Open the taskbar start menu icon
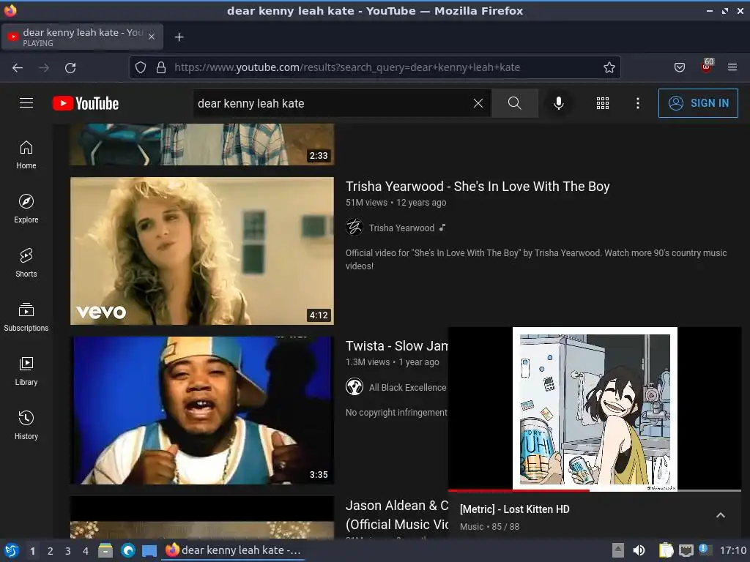The width and height of the screenshot is (750, 562). (12, 550)
